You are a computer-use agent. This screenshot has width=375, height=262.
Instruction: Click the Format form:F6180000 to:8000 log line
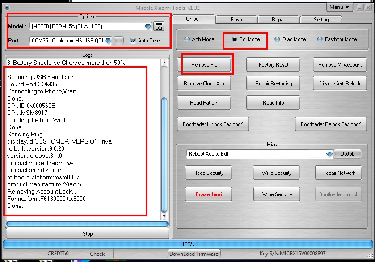(x=46, y=199)
